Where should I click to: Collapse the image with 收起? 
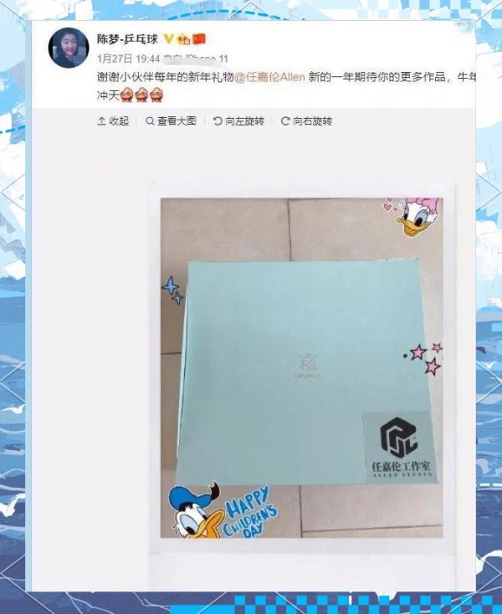113,121
